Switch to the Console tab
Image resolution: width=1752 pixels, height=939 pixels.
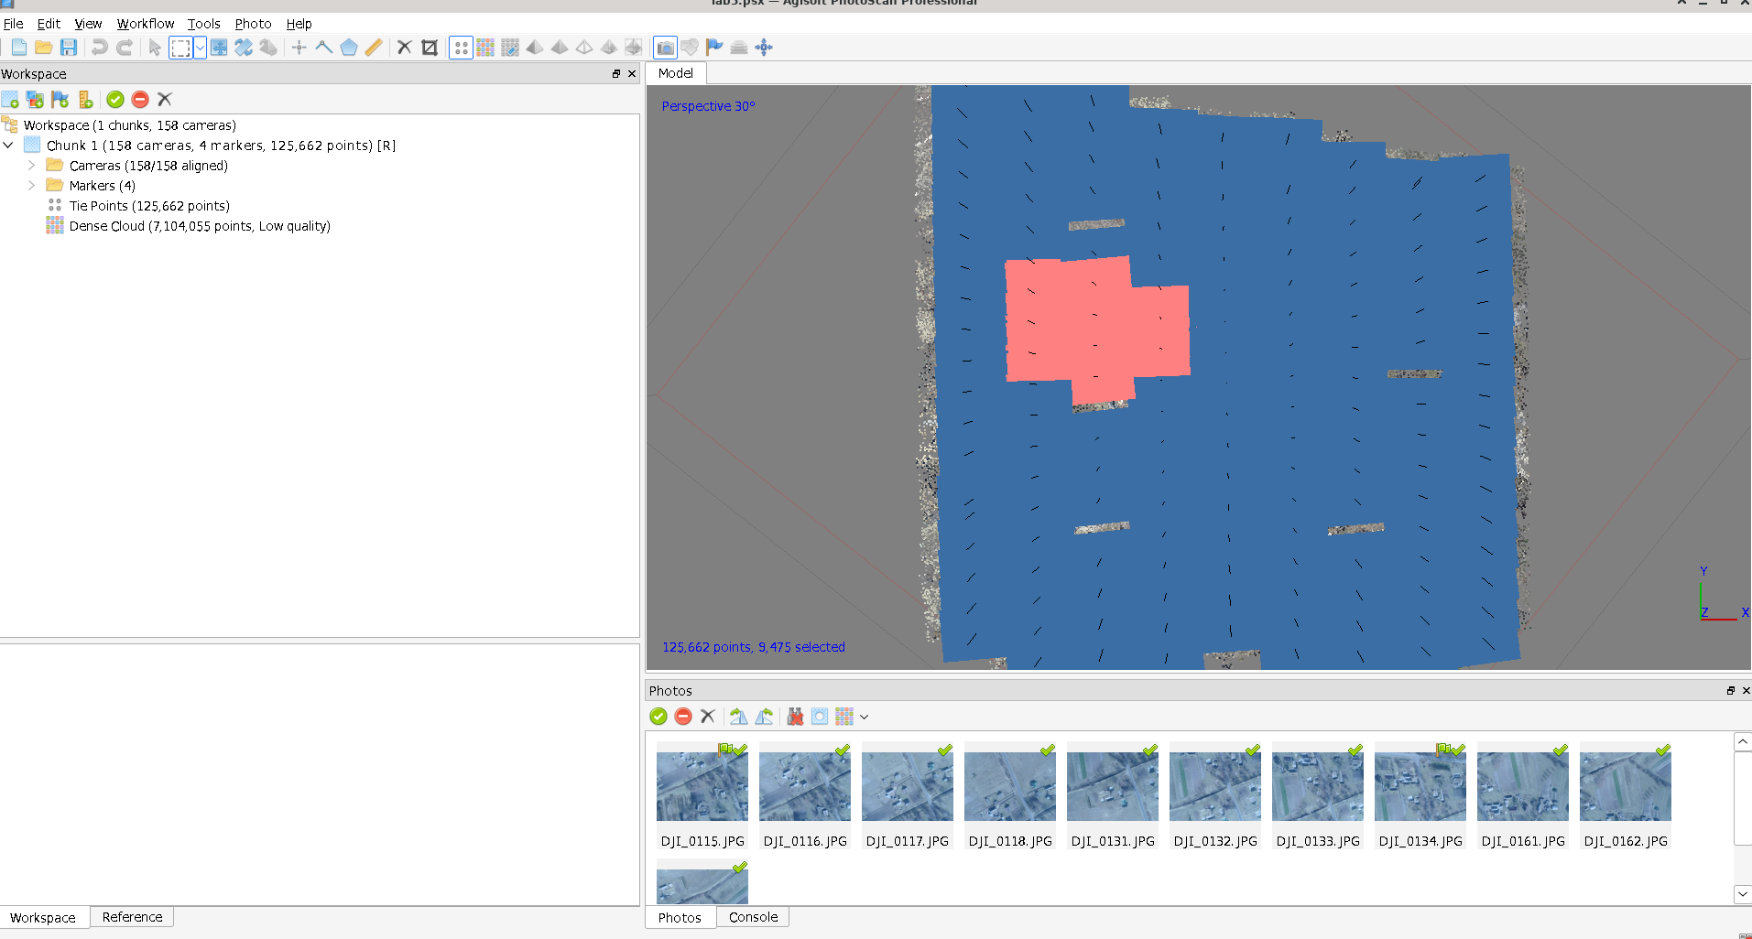click(x=753, y=917)
